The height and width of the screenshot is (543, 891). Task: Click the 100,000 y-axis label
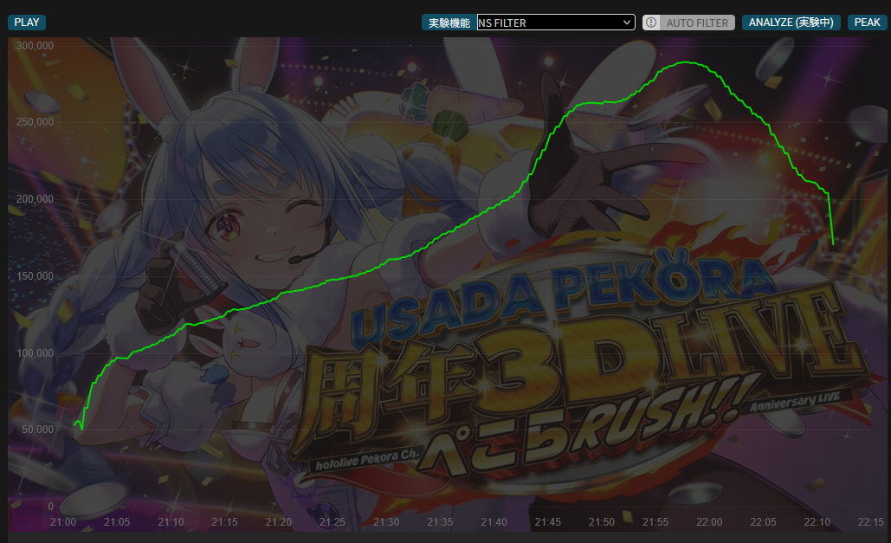tap(35, 353)
